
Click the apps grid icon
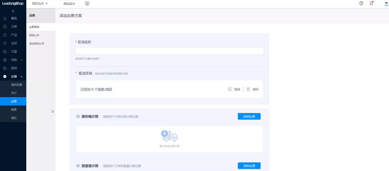tap(5, 68)
